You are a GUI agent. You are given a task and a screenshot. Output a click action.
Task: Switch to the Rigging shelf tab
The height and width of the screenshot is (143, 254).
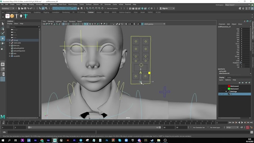[x=46, y=12]
